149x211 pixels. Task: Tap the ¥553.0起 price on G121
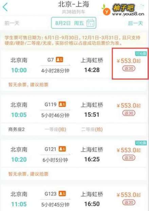click(x=129, y=150)
